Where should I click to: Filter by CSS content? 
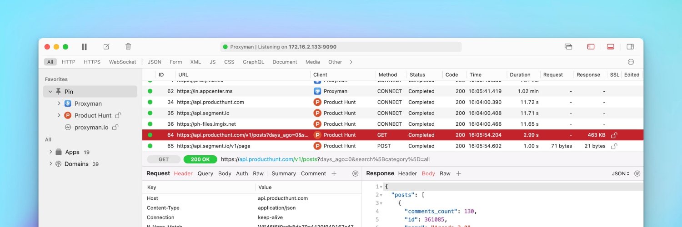(229, 62)
